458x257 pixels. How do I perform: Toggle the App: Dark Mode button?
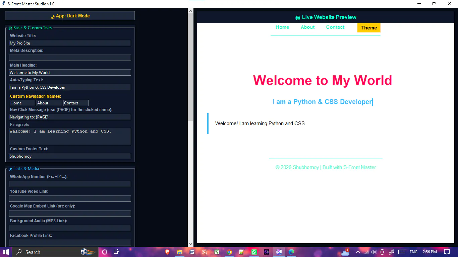tap(70, 16)
